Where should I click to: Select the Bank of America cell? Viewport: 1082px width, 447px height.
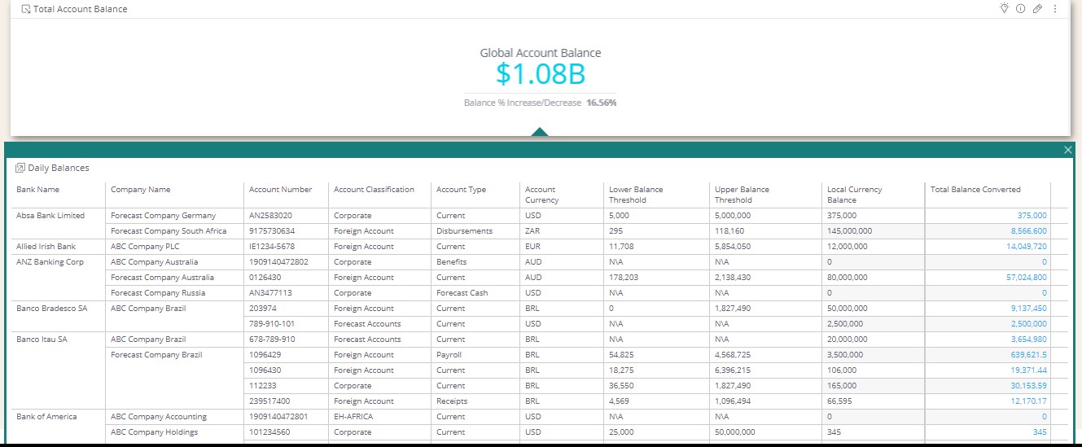[46, 417]
